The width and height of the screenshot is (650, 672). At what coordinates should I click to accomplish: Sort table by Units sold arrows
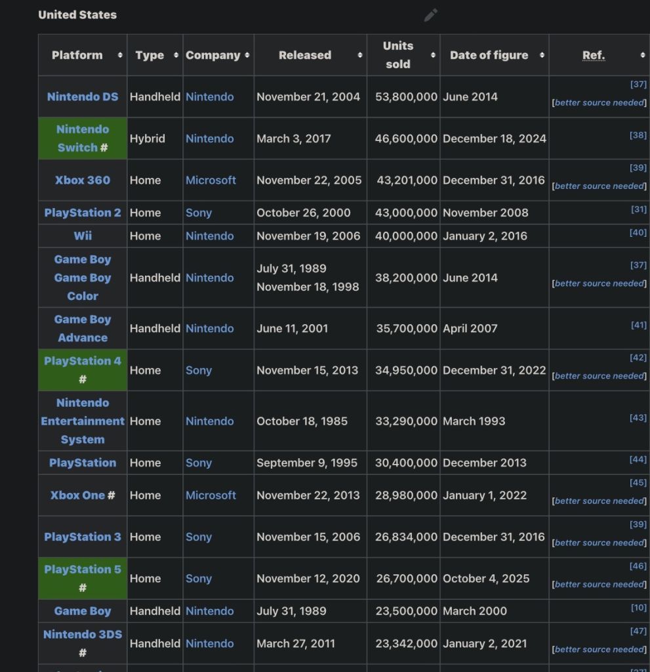(x=433, y=55)
